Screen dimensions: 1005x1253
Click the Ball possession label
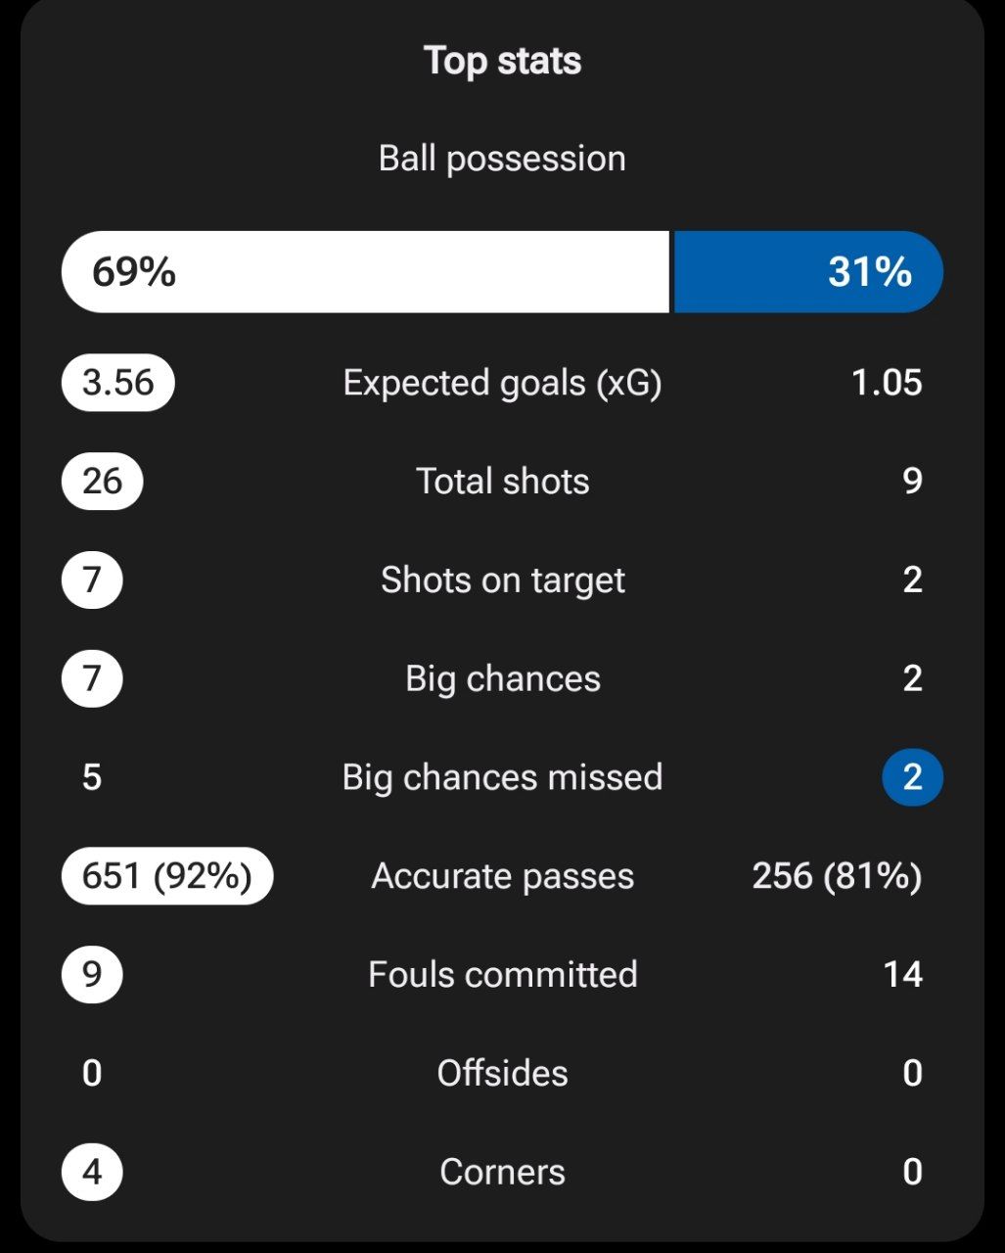(x=502, y=159)
